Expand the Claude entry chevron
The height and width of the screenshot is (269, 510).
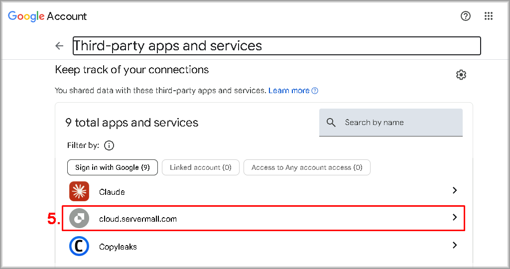click(454, 190)
